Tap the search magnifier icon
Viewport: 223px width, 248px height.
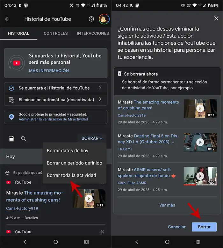(24, 138)
